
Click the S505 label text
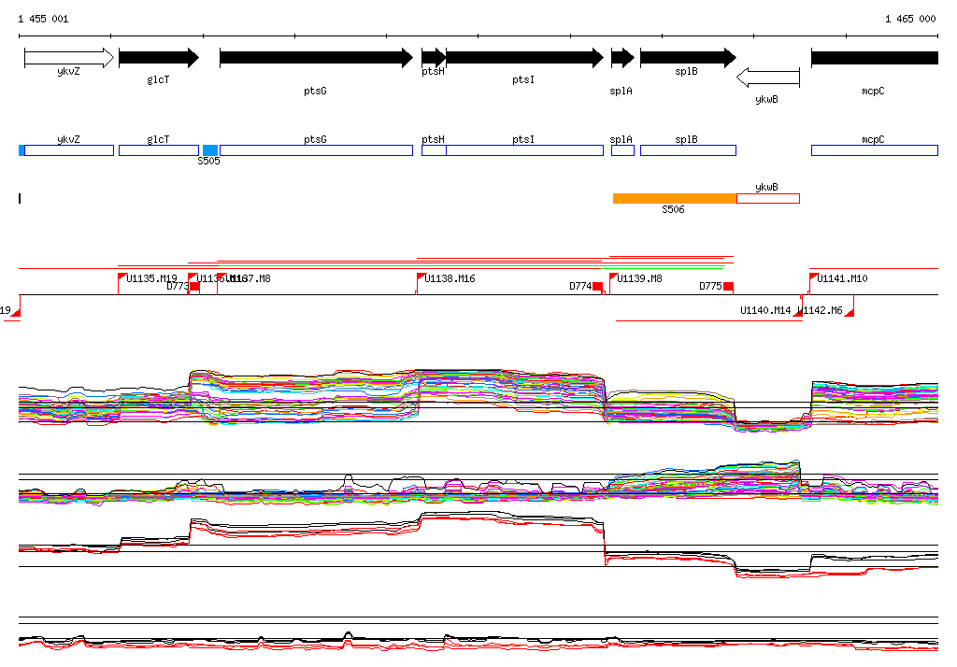pyautogui.click(x=208, y=161)
